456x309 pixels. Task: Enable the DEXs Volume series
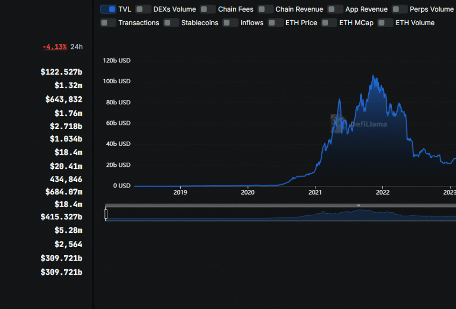click(x=144, y=9)
